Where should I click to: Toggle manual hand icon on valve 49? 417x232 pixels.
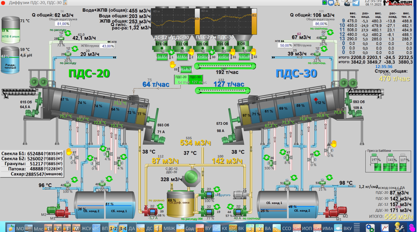point(334,144)
